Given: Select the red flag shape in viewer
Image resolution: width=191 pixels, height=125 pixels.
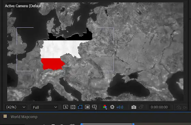Looking at the screenshot, I should pos(53,64).
